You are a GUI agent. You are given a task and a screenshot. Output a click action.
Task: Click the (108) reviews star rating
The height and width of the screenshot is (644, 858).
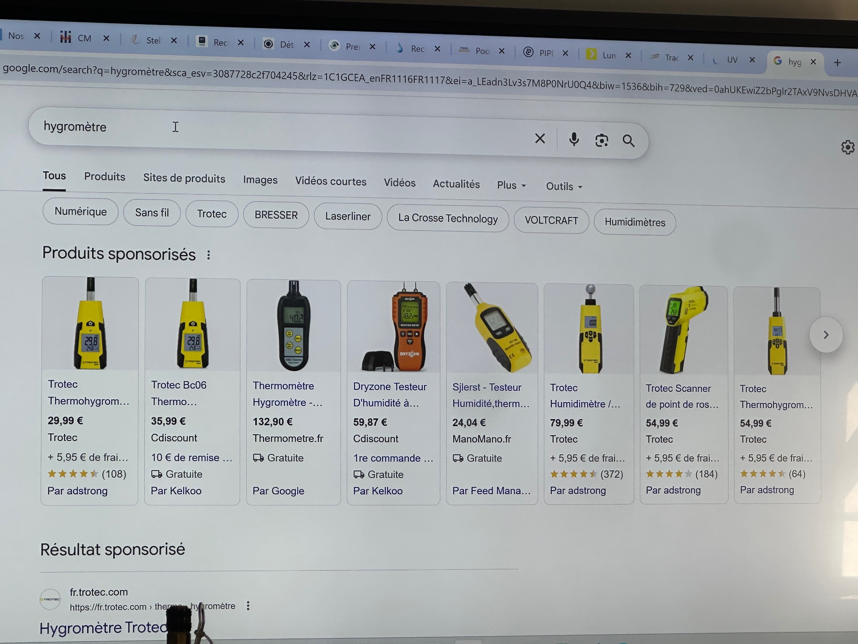[87, 474]
